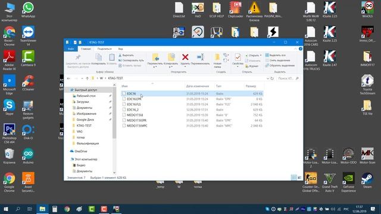Open Camtasia 9 desktop icon
Screen dimensions: 381x214
(x=28, y=58)
